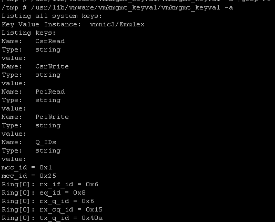Click the vmkmgmt_keyval -a command line
Image resolution: width=275 pixels, height=222 pixels.
tap(117, 8)
